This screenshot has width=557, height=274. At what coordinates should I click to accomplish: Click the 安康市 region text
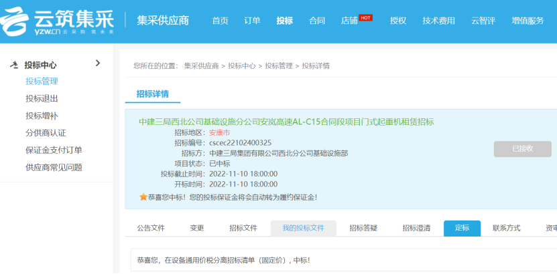coord(220,133)
